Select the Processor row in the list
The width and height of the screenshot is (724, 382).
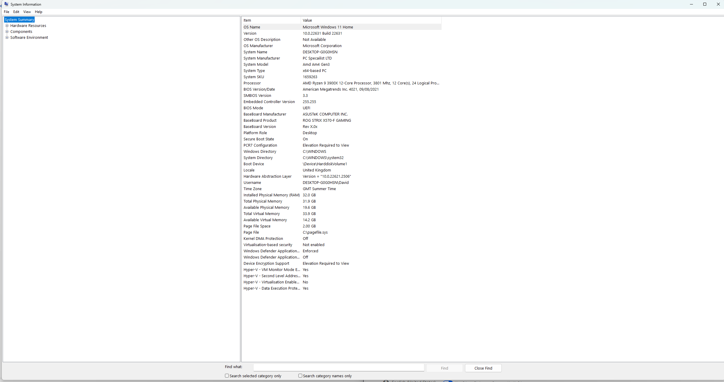[342, 83]
